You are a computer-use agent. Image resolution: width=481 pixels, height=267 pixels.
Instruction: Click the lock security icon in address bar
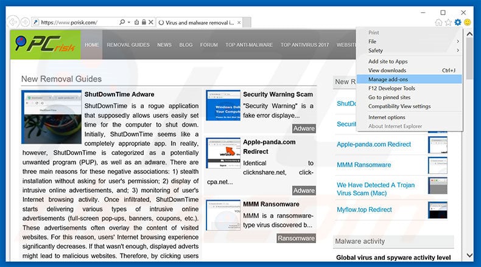[x=144, y=22]
